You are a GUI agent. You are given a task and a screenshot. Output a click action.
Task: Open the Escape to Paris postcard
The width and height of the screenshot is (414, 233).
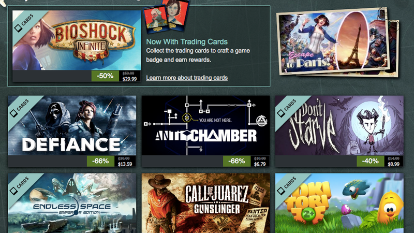(337, 42)
